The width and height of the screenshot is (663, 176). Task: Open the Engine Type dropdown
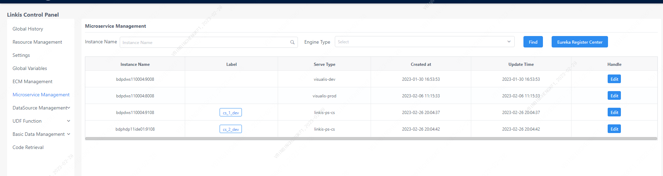pos(425,42)
